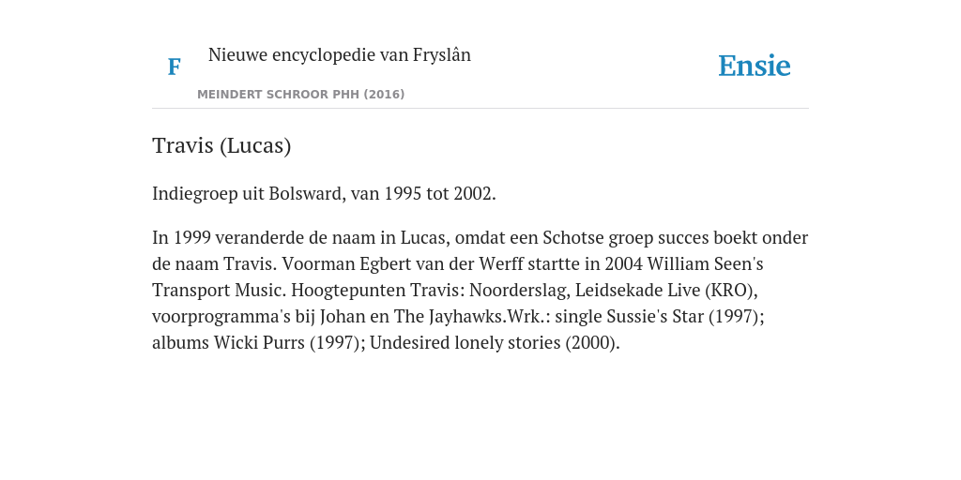Open the Ensie logo homepage link
Image resolution: width=961 pixels, height=480 pixels.
[x=755, y=66]
